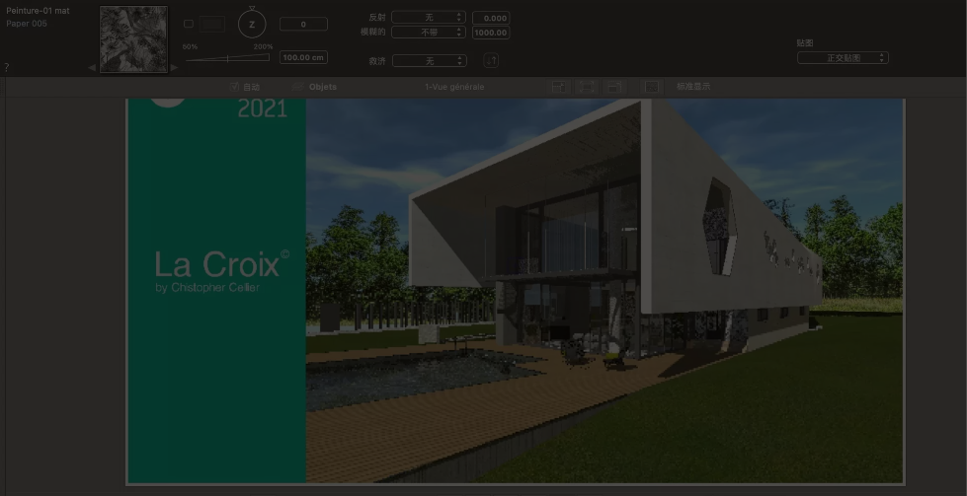Click the 1-Vue générale view name
Image resolution: width=967 pixels, height=496 pixels.
click(454, 87)
